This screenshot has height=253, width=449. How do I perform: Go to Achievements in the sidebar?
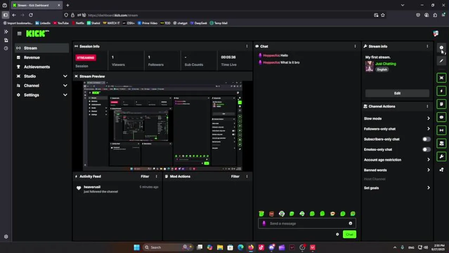click(42, 67)
